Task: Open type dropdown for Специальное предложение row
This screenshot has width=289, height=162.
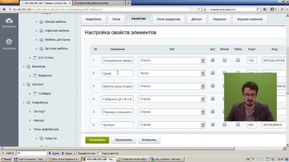Action: tap(172, 60)
